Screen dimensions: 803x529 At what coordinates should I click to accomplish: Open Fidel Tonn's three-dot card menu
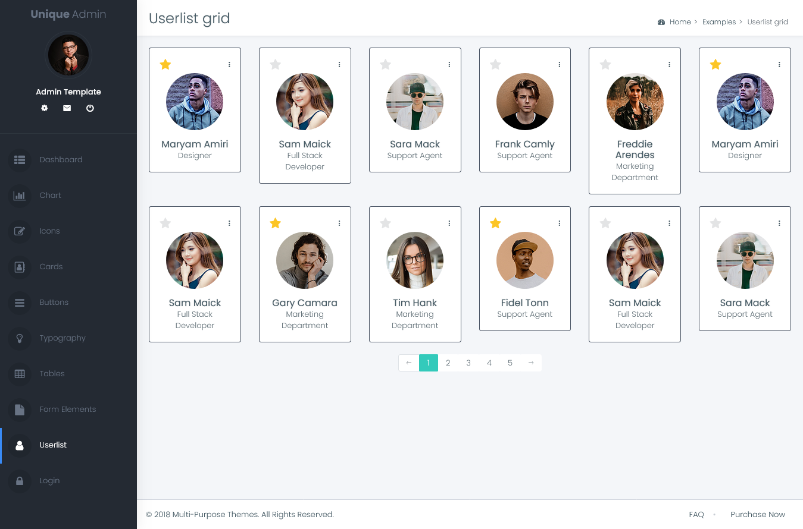coord(559,223)
